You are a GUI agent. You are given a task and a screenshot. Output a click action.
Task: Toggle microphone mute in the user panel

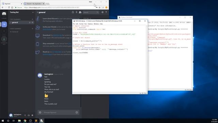25,115
